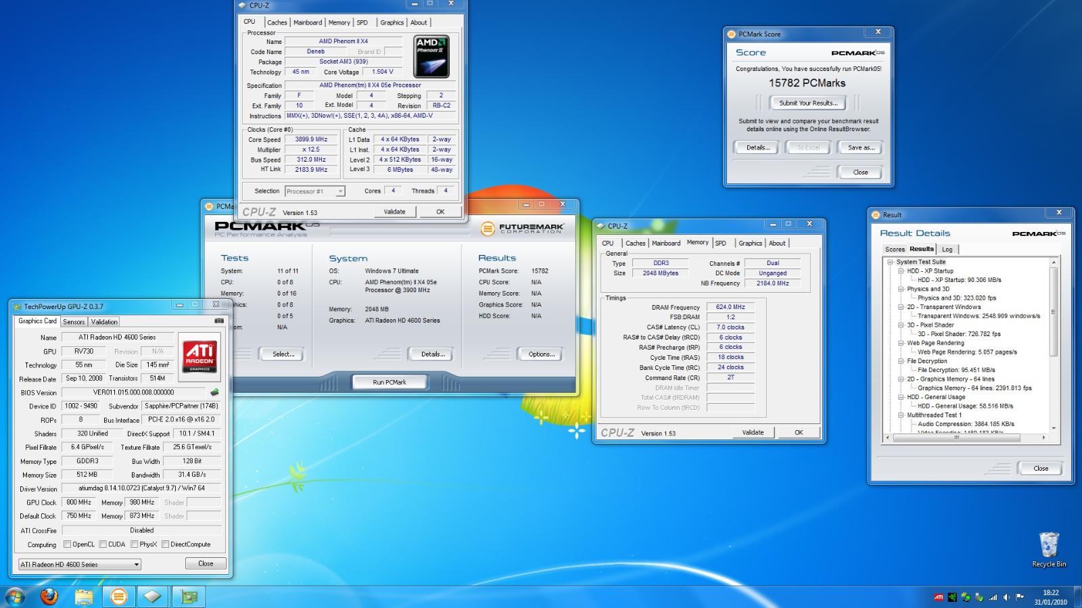
Task: Switch to the Scores tab in Result Details
Action: 895,250
